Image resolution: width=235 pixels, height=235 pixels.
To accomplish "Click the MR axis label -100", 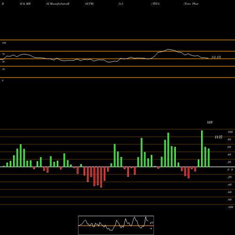I will pos(230,207).
